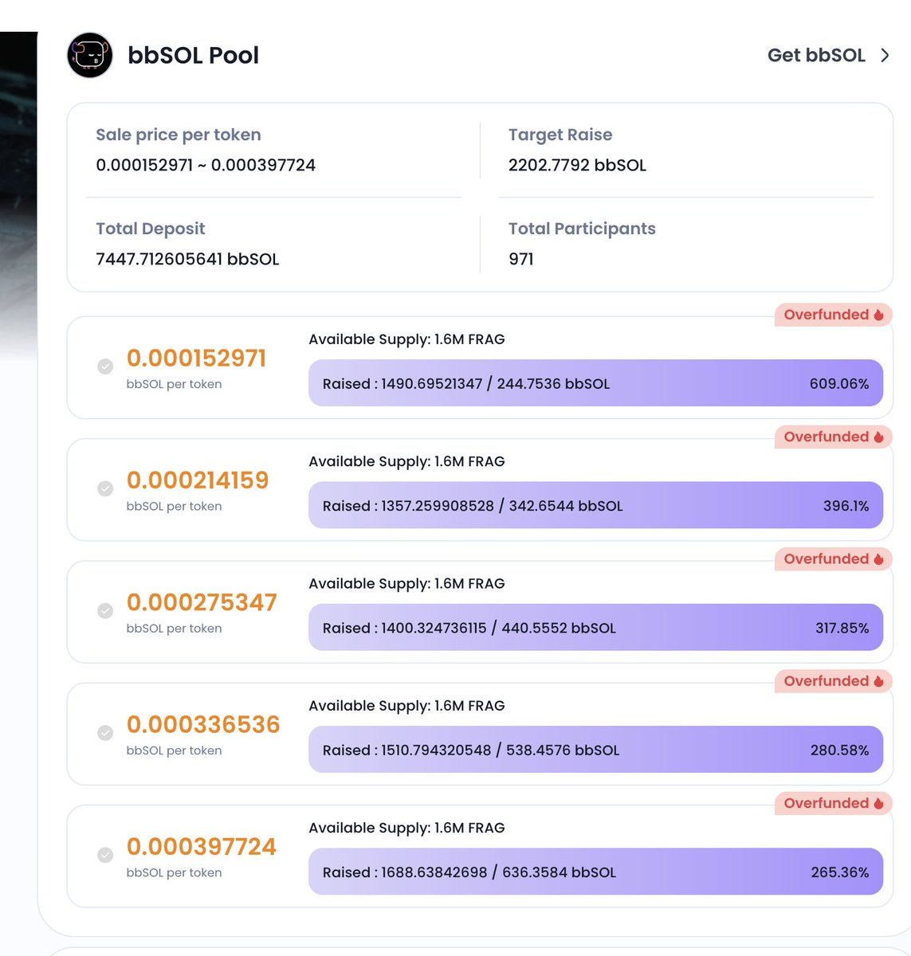The image size is (911, 956).
Task: Click the bbSOL Pool heading
Action: 194,55
